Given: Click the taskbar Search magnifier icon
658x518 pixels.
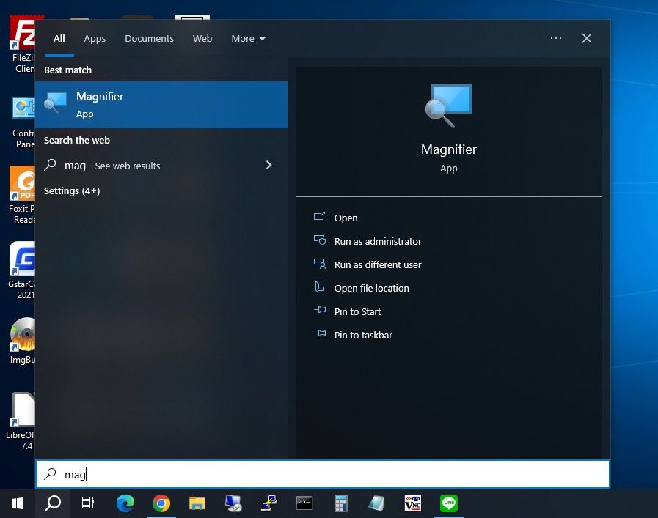Looking at the screenshot, I should pos(53,503).
